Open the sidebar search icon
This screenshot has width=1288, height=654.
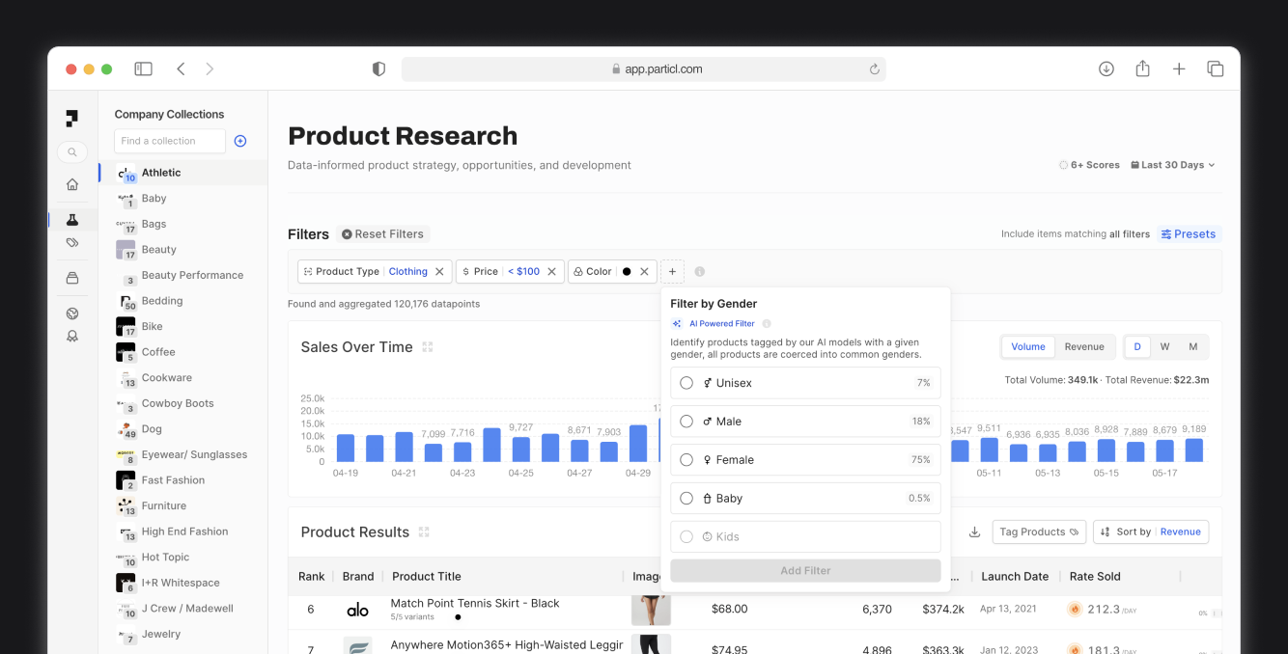(72, 152)
